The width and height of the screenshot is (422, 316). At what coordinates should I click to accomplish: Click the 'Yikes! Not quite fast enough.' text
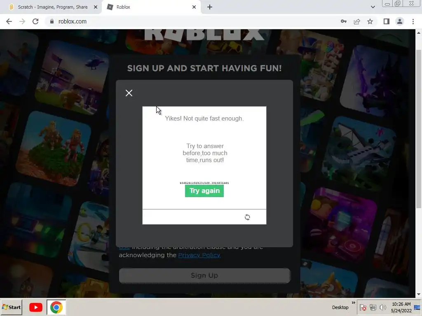point(204,118)
